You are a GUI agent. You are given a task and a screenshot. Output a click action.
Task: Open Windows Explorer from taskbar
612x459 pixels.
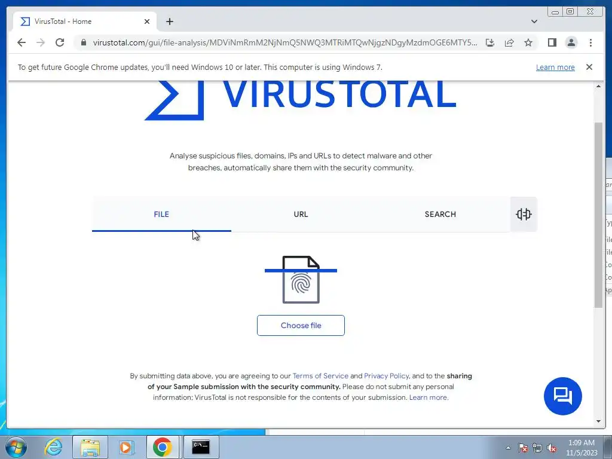[x=90, y=447]
